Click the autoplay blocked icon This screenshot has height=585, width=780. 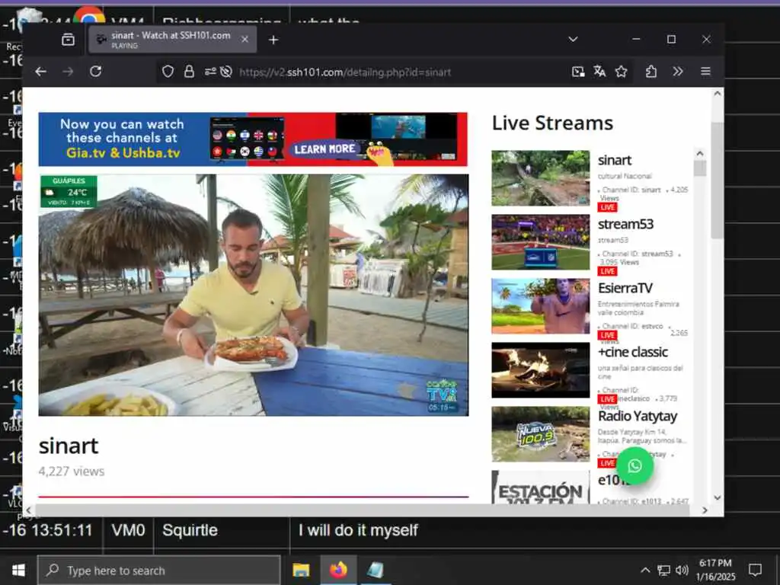[225, 72]
